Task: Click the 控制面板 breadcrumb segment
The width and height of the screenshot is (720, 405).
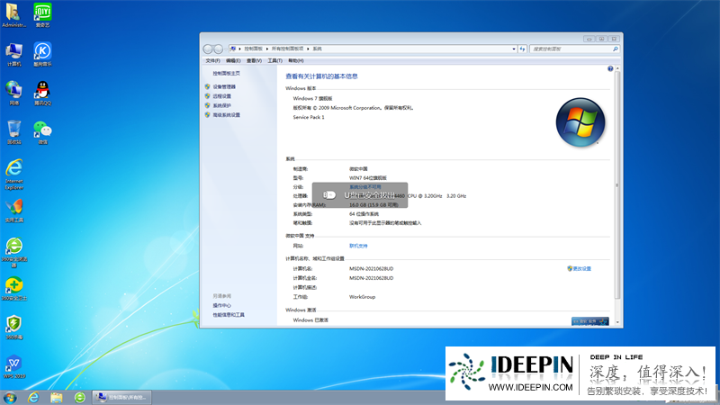Action: [x=253, y=49]
